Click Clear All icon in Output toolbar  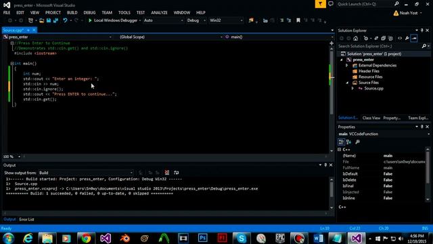click(x=167, y=173)
